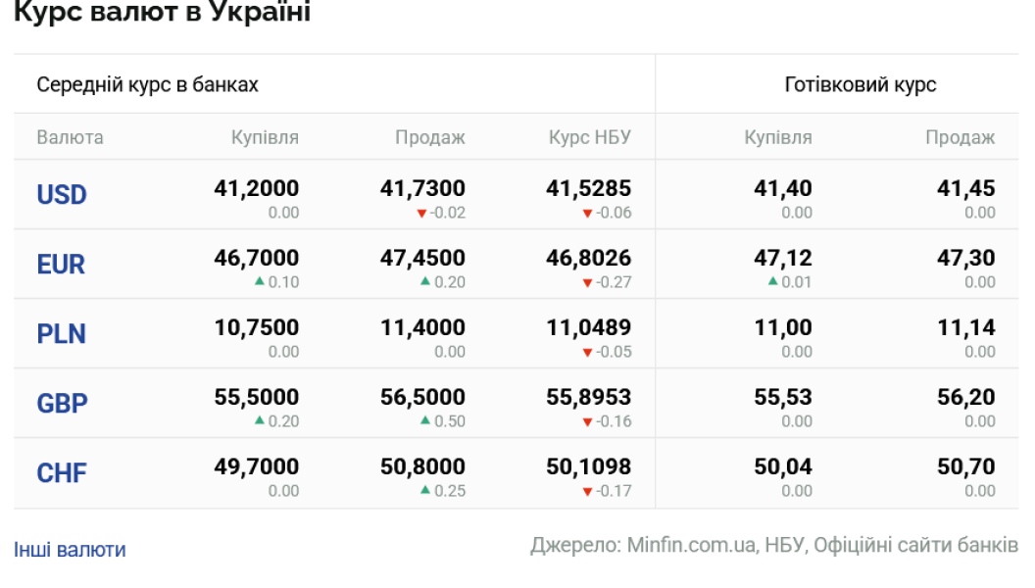Open the EUR currency link

tap(61, 265)
